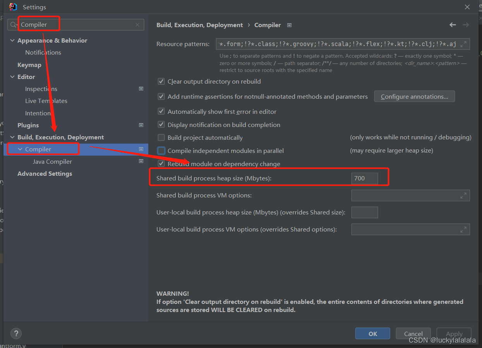Toggle Automatically show first error in editor

coord(161,111)
